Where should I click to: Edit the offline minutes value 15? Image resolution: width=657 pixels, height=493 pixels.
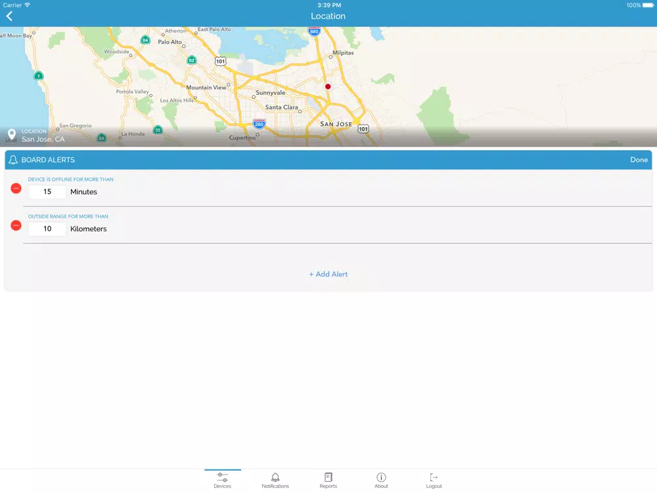coord(47,191)
